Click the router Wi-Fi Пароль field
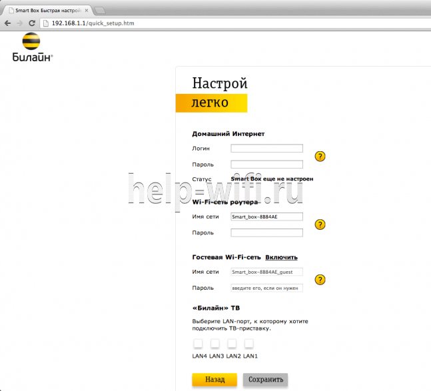Image resolution: width=431 pixels, height=391 pixels. point(266,232)
